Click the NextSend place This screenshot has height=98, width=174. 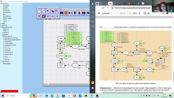61,56
